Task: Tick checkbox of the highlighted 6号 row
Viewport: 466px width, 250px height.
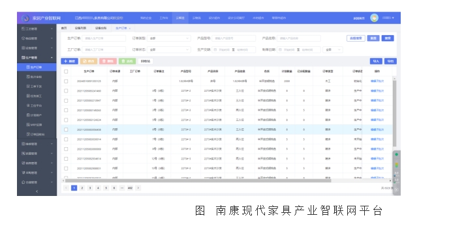Action: [66, 130]
